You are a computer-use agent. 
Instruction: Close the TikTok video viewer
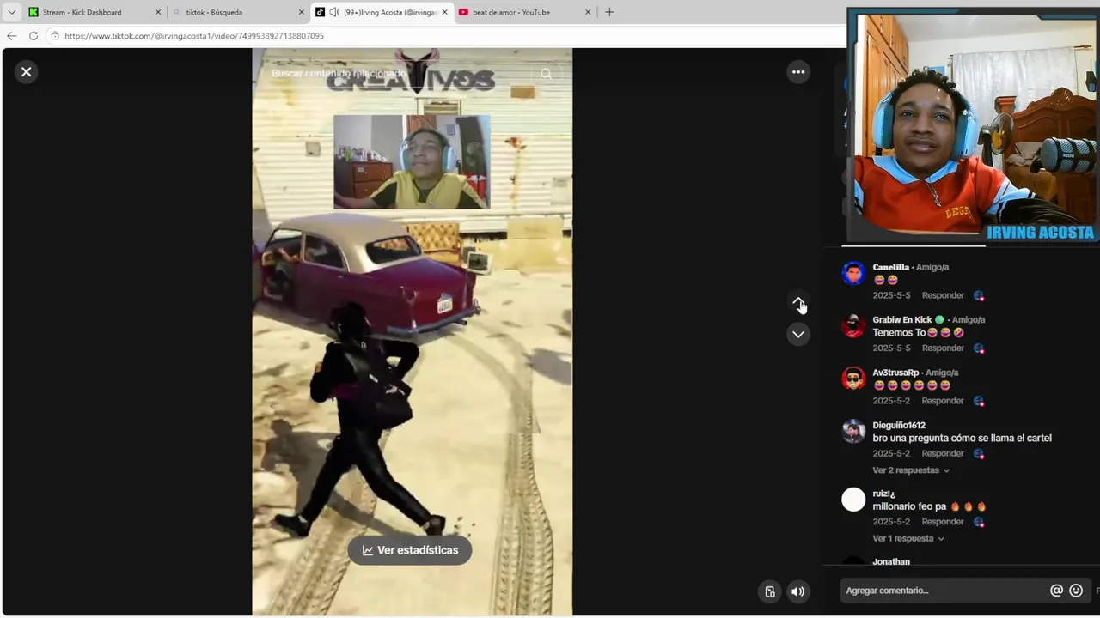(x=26, y=72)
